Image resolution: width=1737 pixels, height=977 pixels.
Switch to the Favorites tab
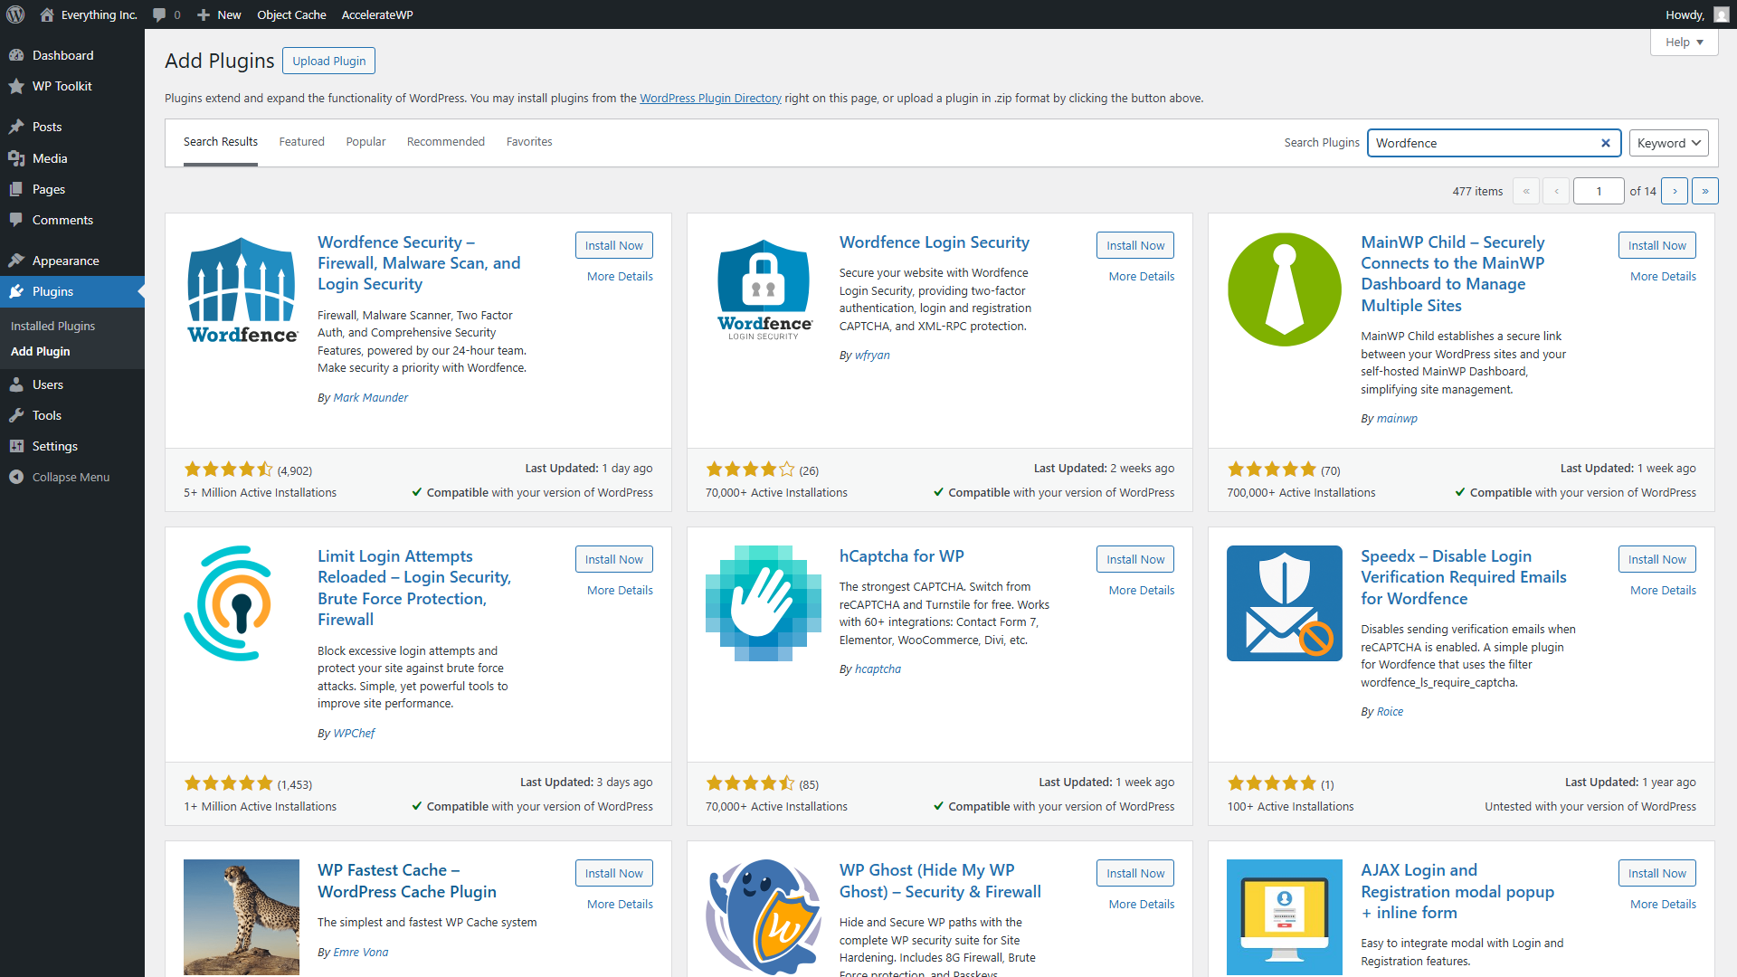[529, 142]
